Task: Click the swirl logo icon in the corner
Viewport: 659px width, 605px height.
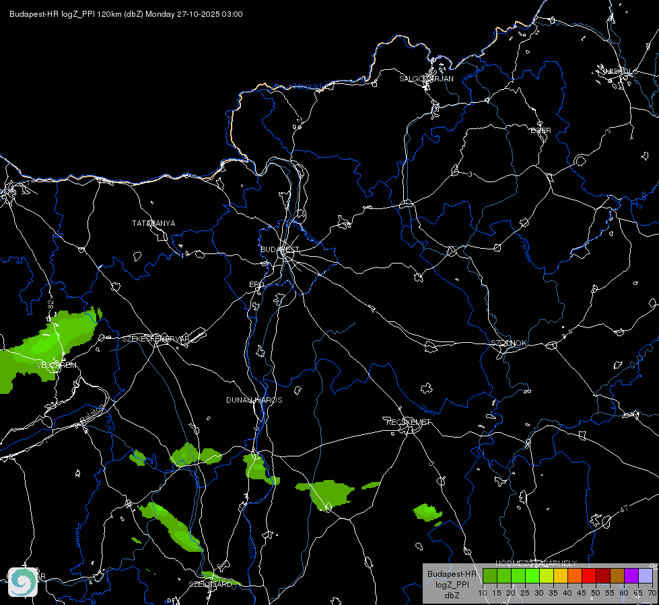Action: coord(23,582)
